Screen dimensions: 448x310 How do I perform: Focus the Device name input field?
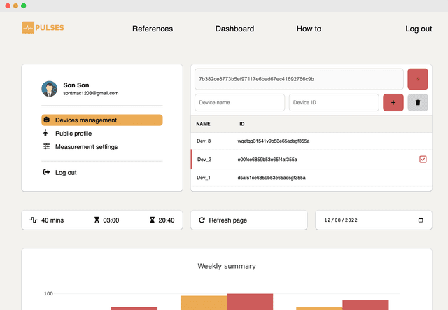239,103
